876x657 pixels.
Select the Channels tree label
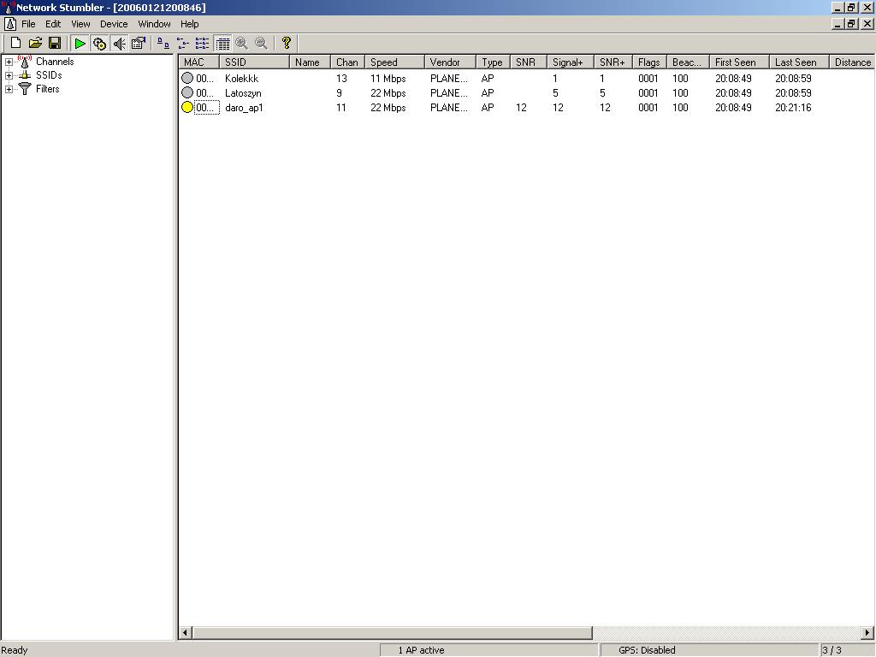coord(55,62)
